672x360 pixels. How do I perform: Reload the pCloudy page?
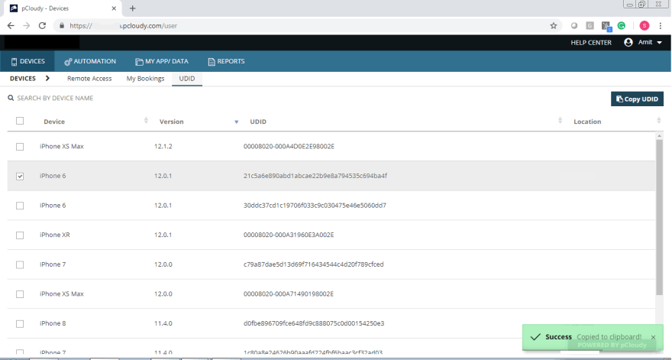tap(42, 26)
